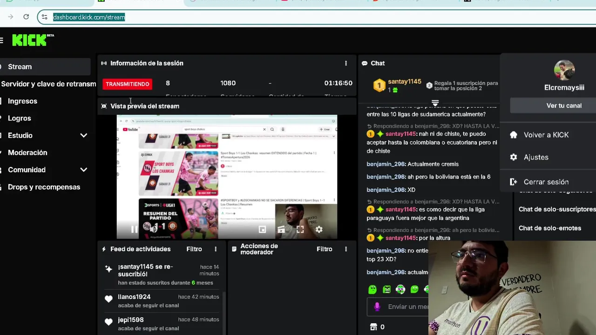This screenshot has height=335, width=596.
Task: Click the gold rank 1 badge
Action: tap(379, 86)
